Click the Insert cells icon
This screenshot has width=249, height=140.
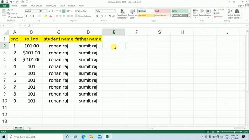click(x=195, y=11)
